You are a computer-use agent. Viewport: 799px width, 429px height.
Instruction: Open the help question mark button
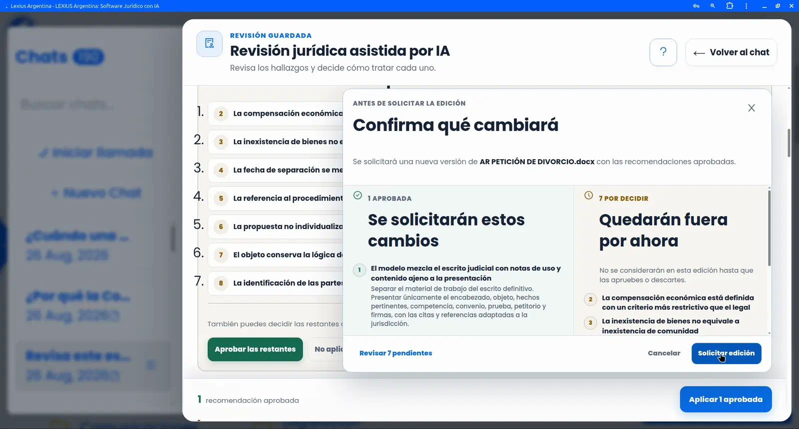[x=663, y=52]
